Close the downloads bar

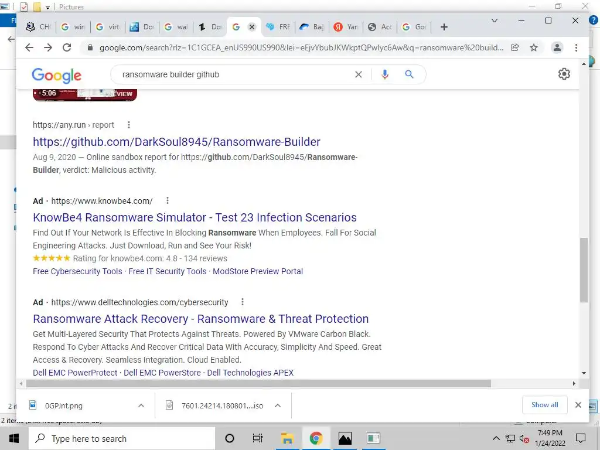pyautogui.click(x=578, y=405)
